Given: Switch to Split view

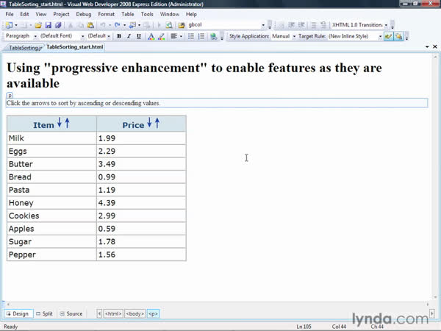Looking at the screenshot, I should click(x=44, y=313).
